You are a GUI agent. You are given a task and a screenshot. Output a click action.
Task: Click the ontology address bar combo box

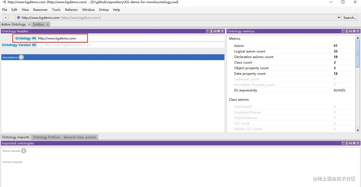[178, 18]
